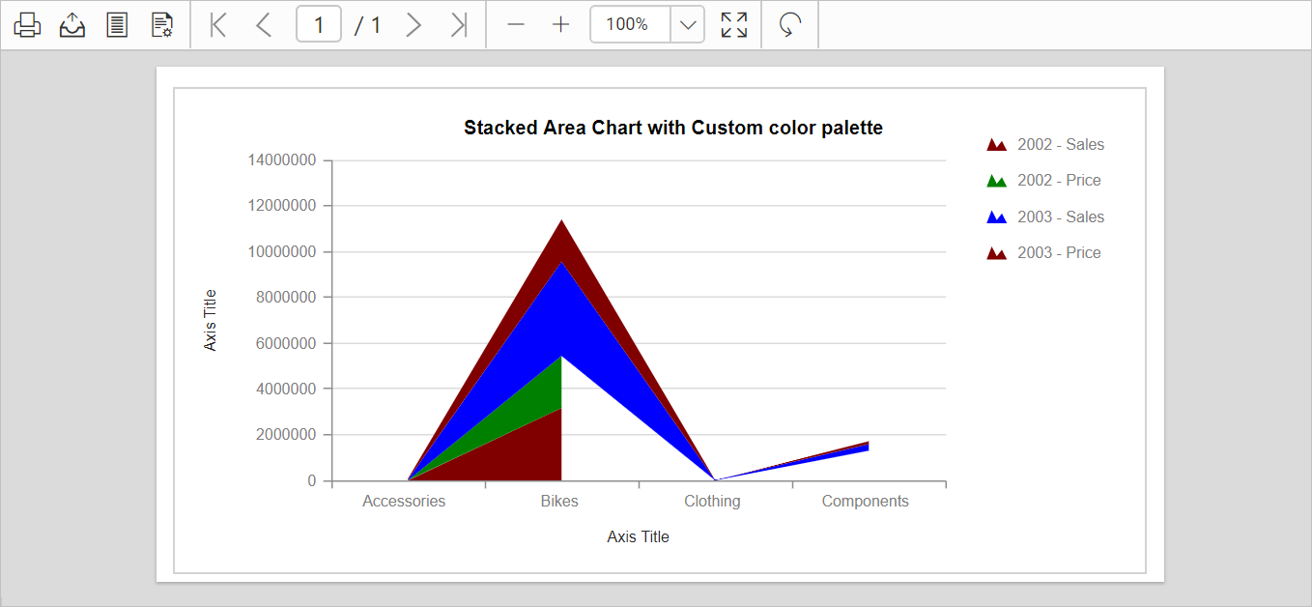Jump to the first page icon
The image size is (1312, 607).
pyautogui.click(x=217, y=24)
